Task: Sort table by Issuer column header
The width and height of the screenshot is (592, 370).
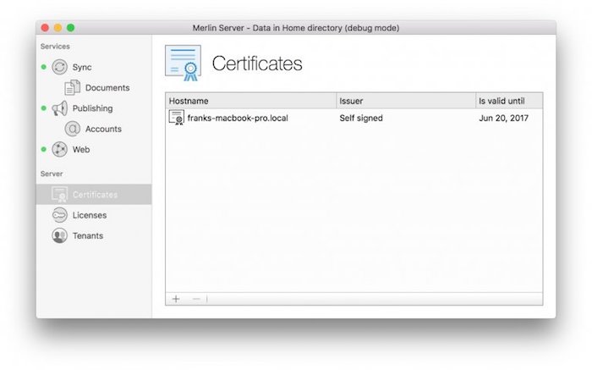Action: tap(406, 101)
